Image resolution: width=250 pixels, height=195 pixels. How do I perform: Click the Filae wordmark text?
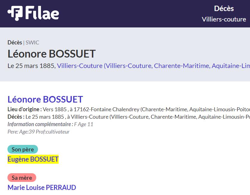point(42,13)
